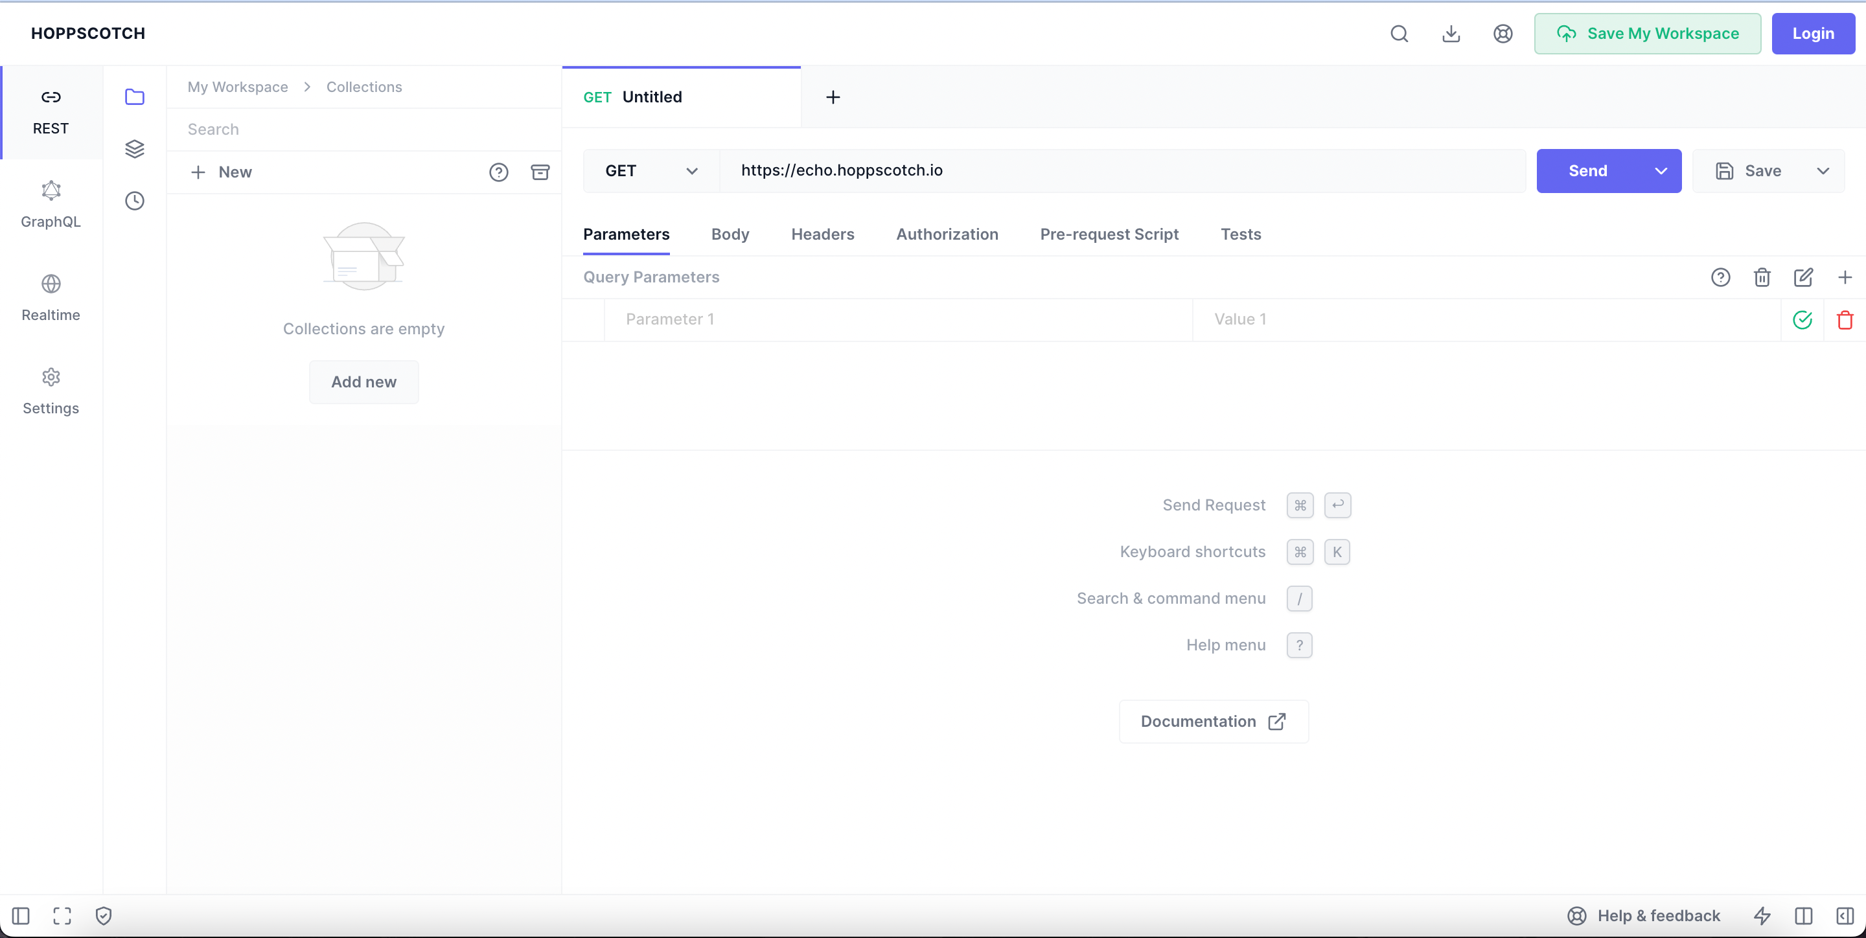Switch to the Authorization tab

coord(947,234)
